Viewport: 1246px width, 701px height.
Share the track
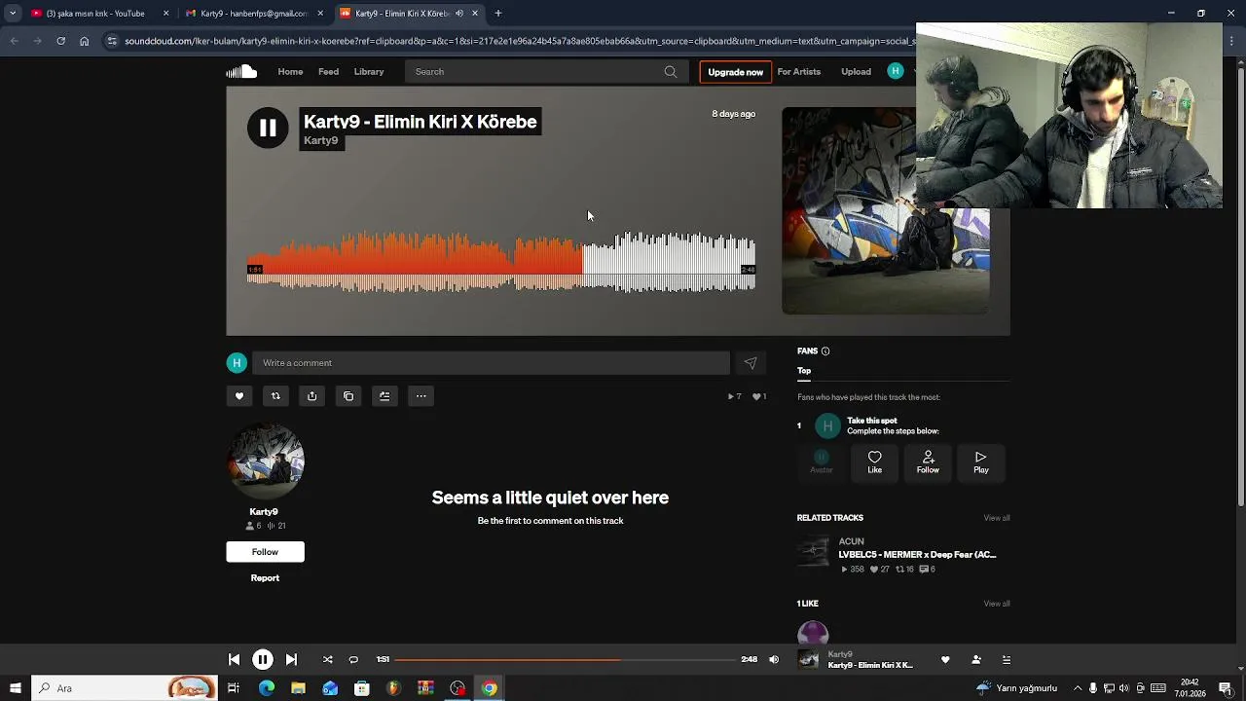coord(311,396)
